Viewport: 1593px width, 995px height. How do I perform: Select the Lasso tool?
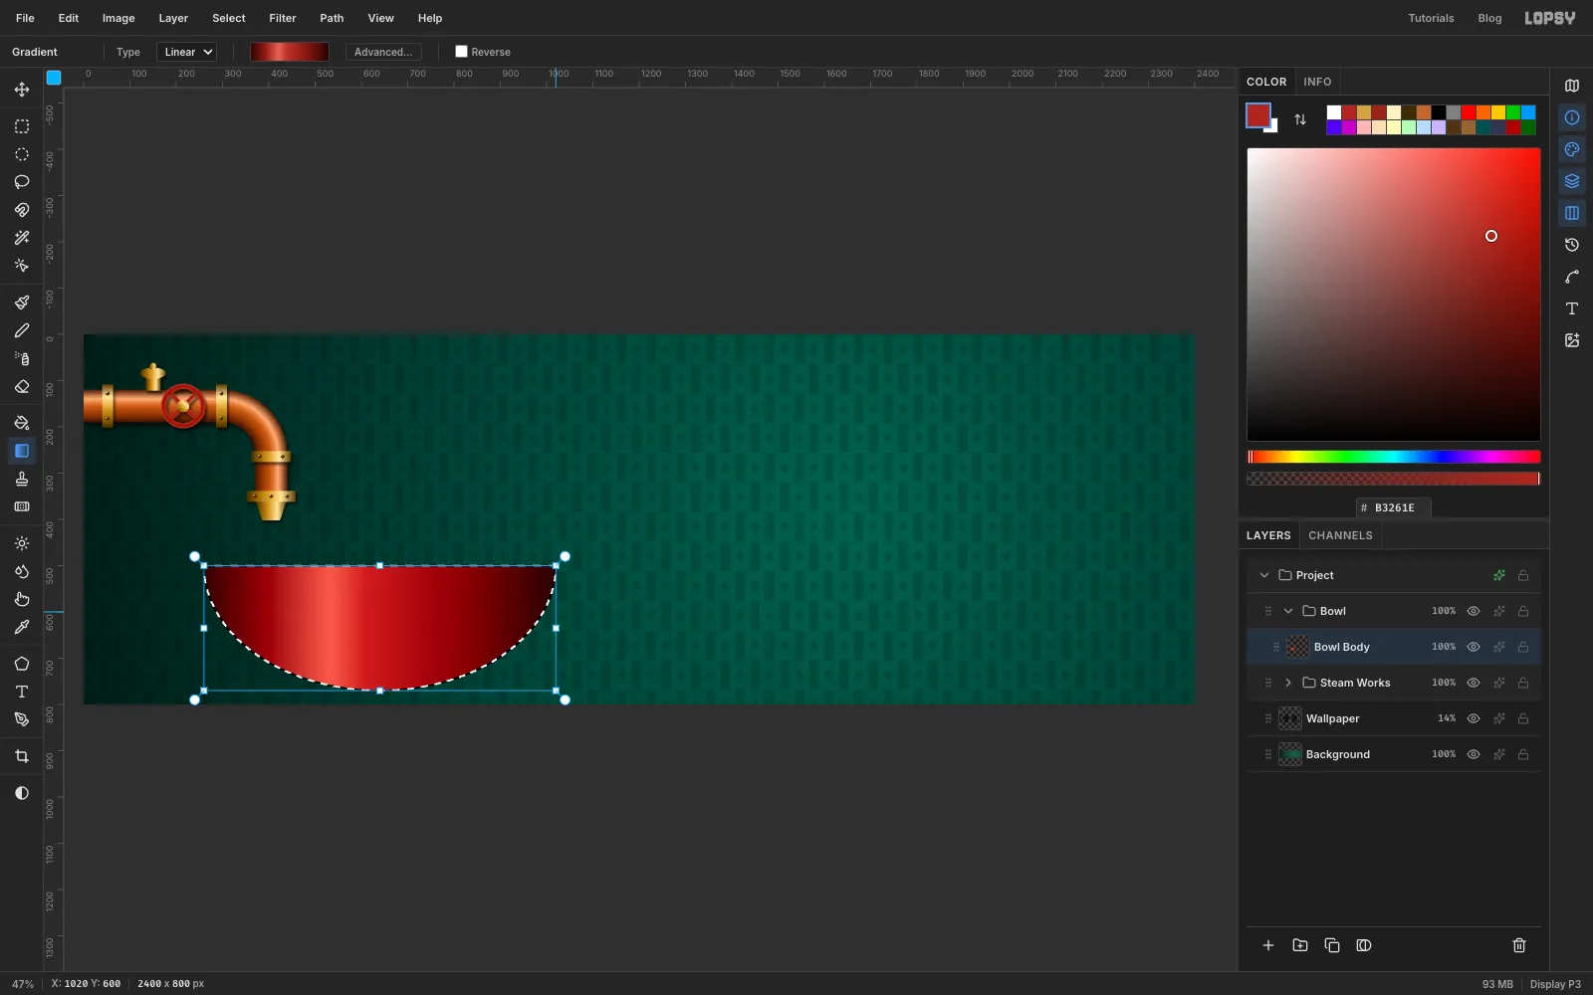pyautogui.click(x=22, y=182)
